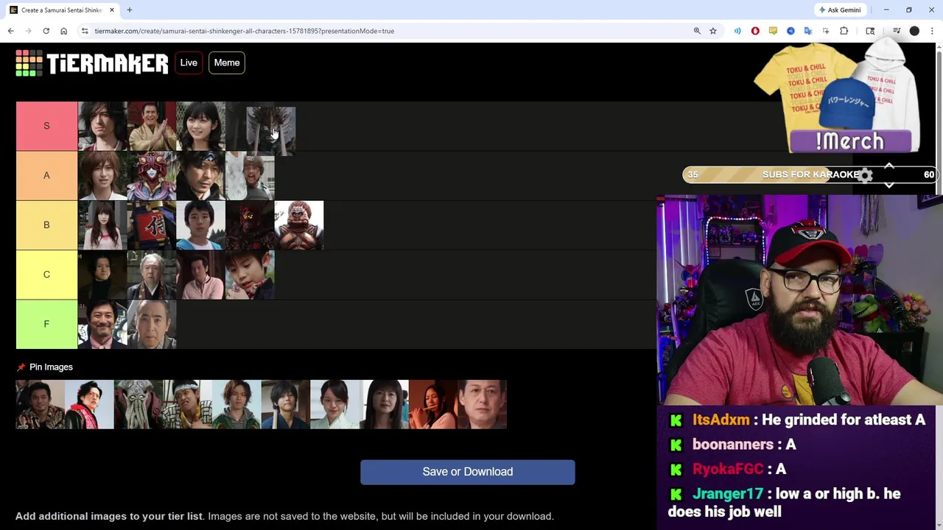Select last unranked image of suited man
This screenshot has width=943, height=530.
point(483,404)
